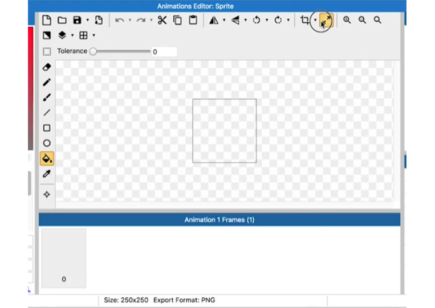Click the layers stack icon

(x=62, y=35)
